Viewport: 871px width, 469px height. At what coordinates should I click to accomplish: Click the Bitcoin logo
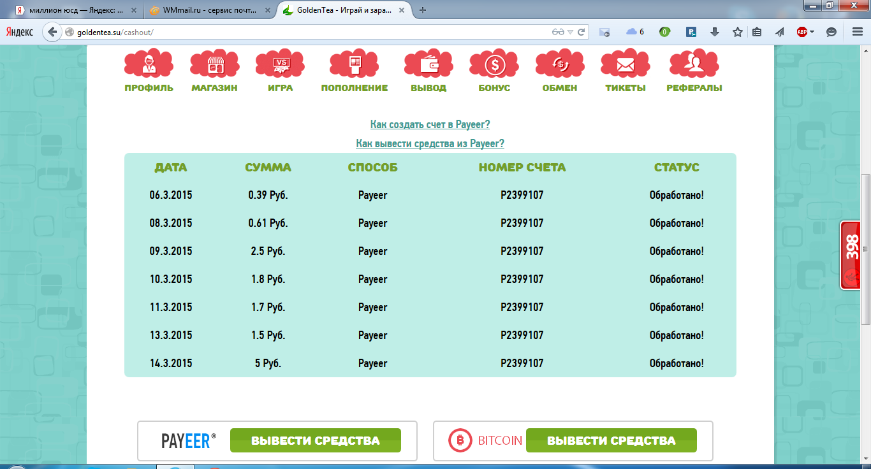[486, 440]
